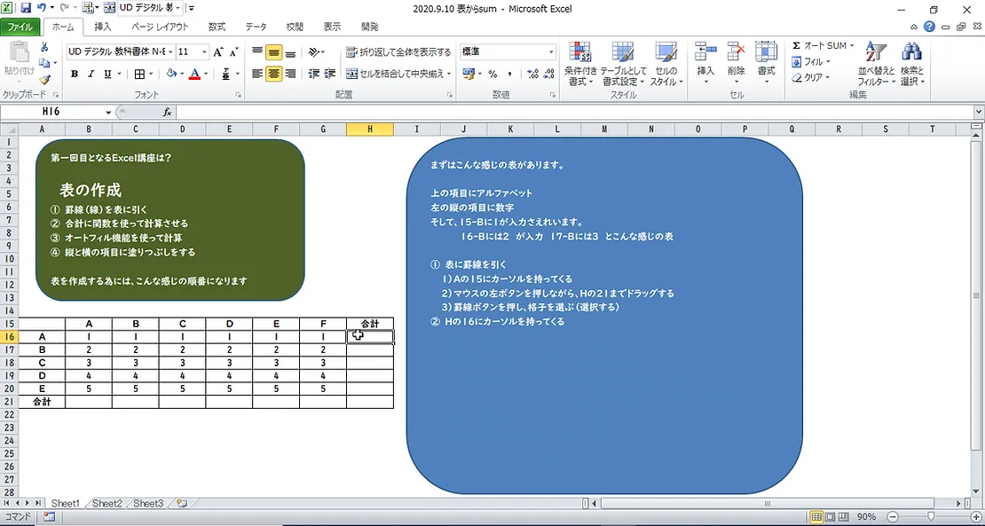985x526 pixels.
Task: Click the オート SUM sigma icon
Action: tap(797, 46)
